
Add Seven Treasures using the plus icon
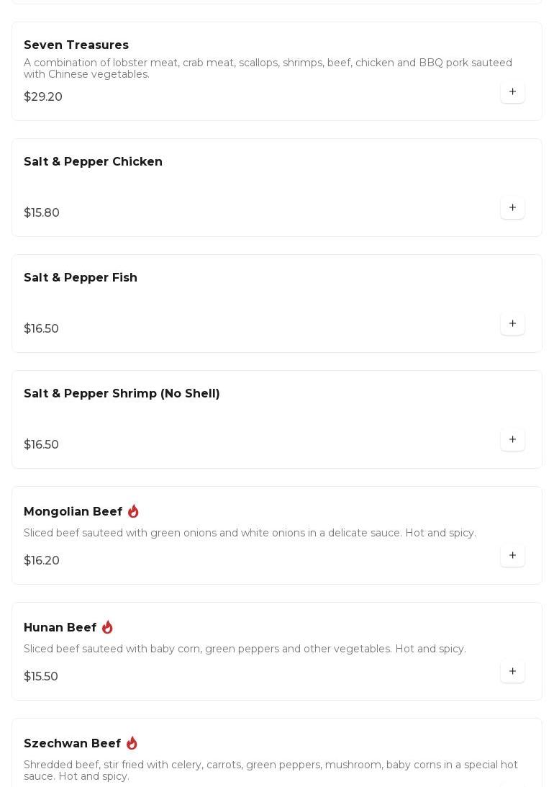(x=512, y=92)
